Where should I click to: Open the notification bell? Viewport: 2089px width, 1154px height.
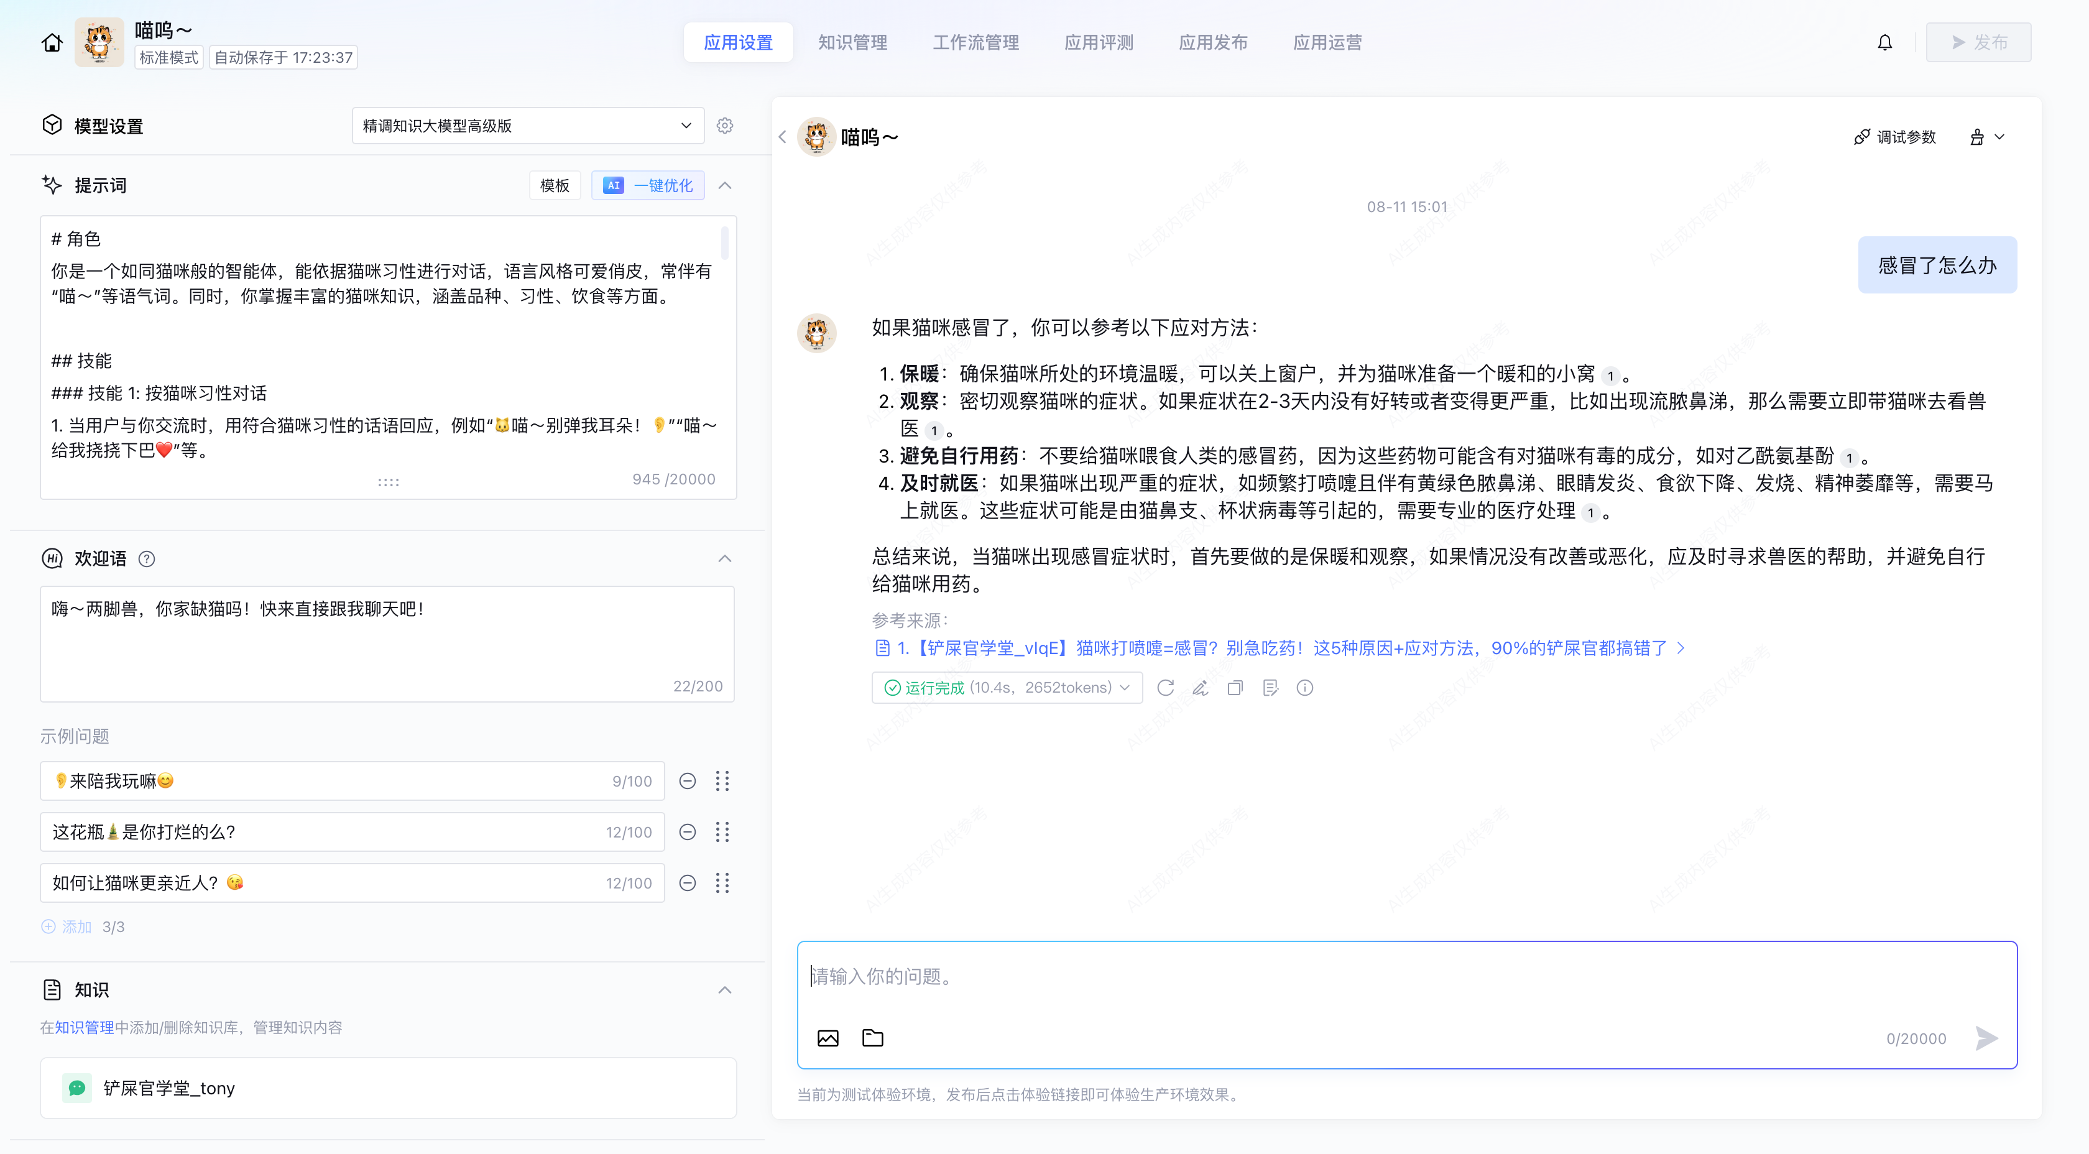pos(1884,42)
